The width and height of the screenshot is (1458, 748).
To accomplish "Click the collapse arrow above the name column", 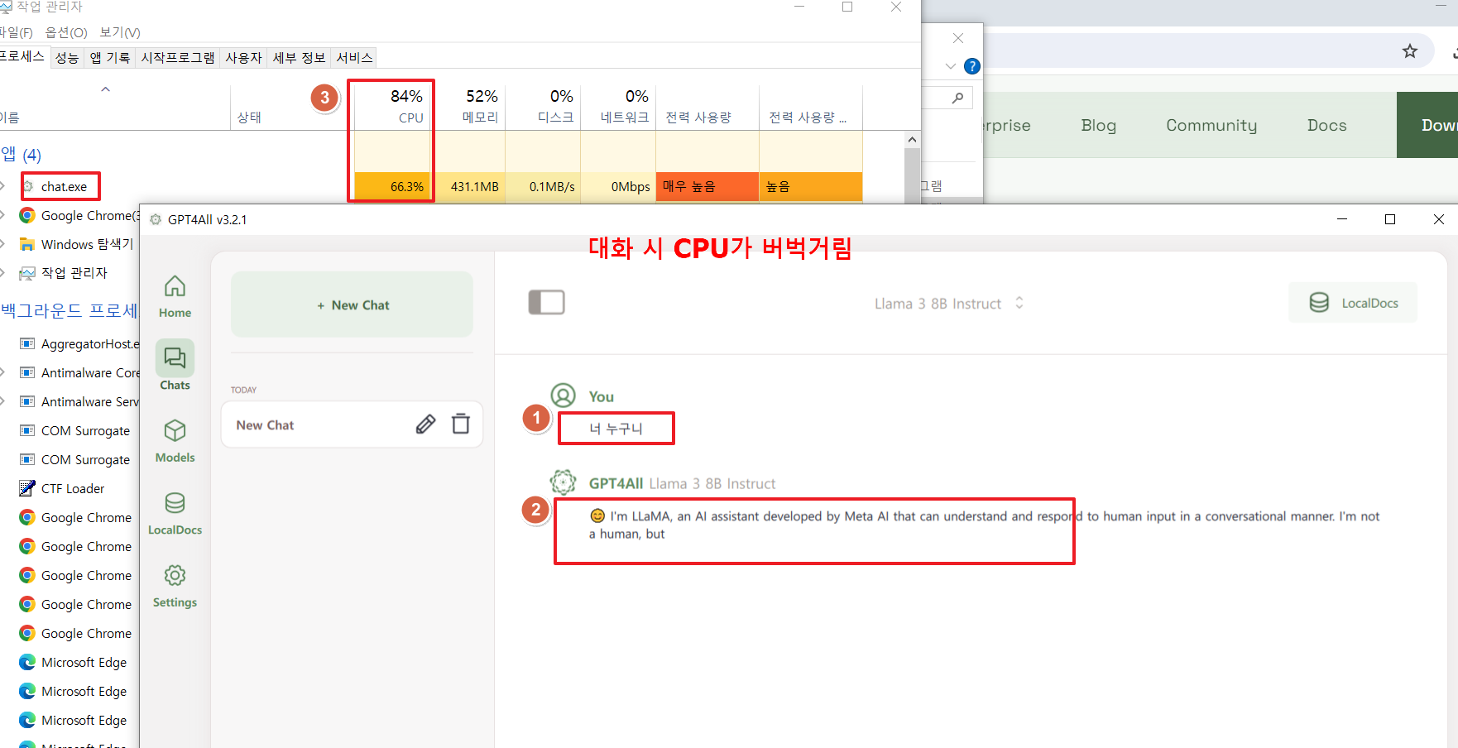I will coord(105,89).
